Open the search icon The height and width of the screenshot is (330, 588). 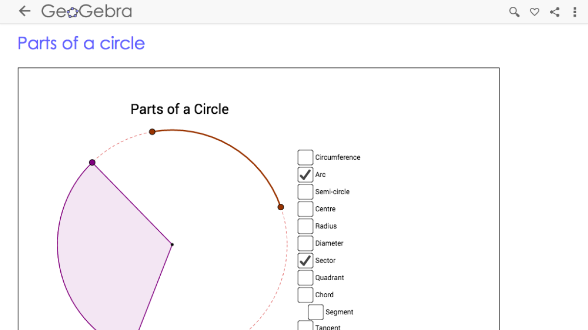pyautogui.click(x=514, y=12)
